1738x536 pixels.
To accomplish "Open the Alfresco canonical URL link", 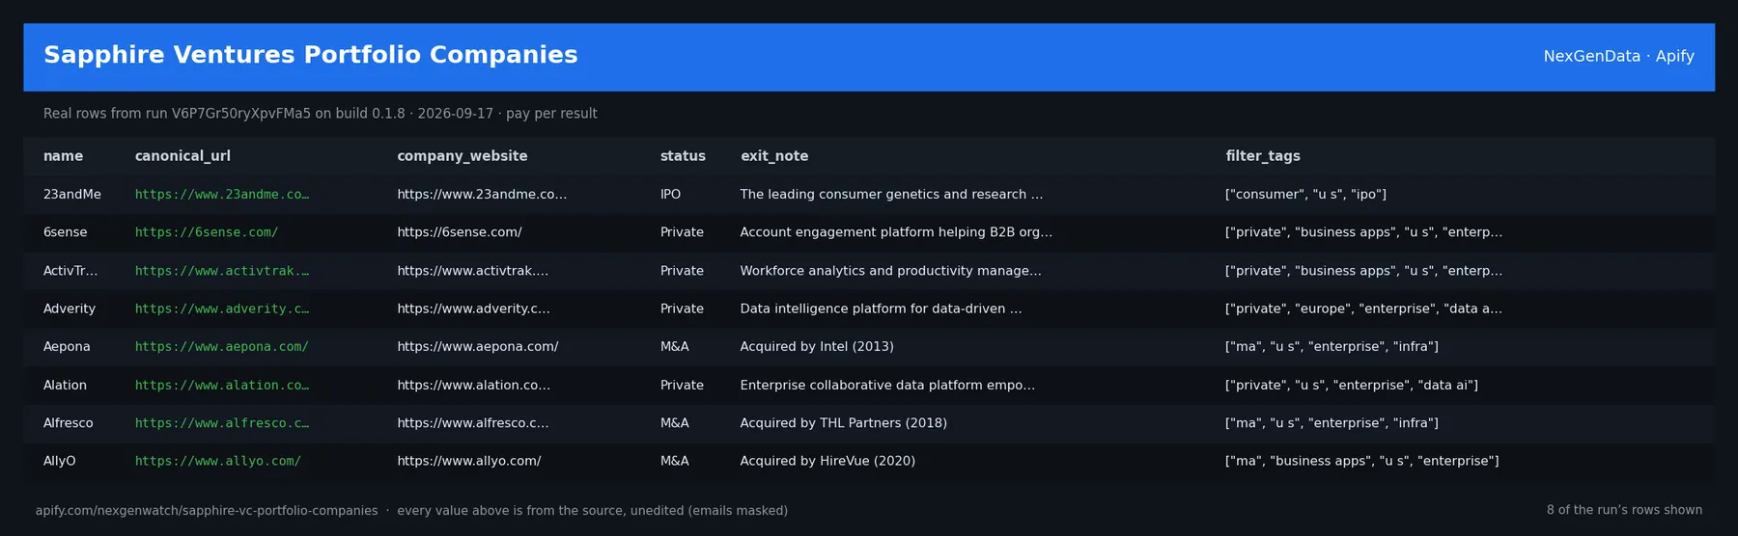I will click(222, 423).
